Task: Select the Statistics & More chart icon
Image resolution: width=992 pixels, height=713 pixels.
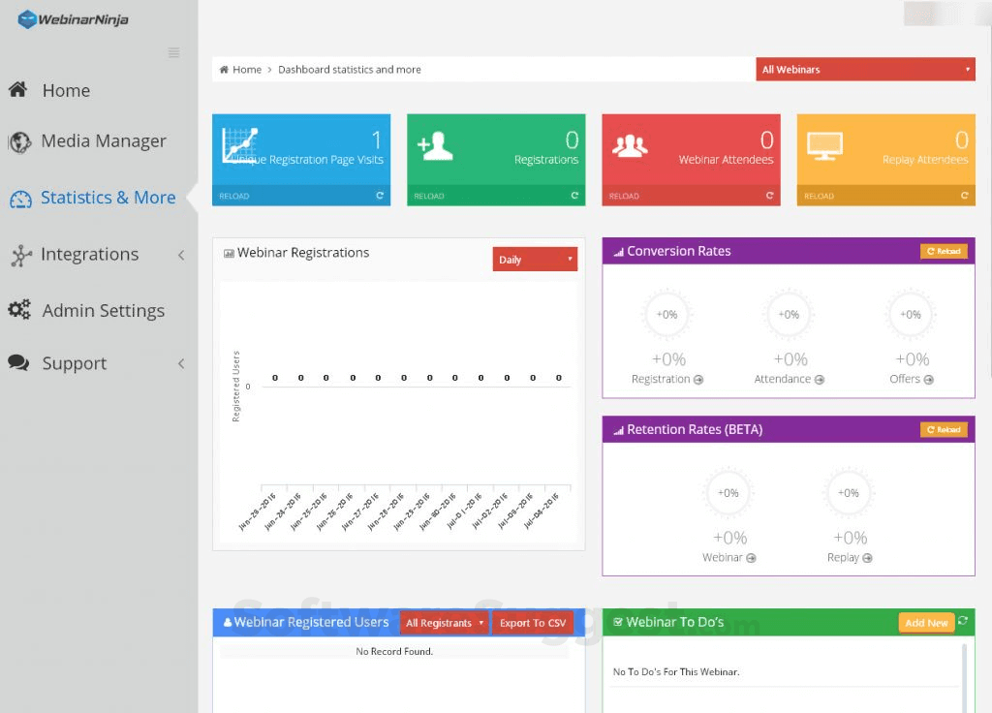Action: [18, 198]
